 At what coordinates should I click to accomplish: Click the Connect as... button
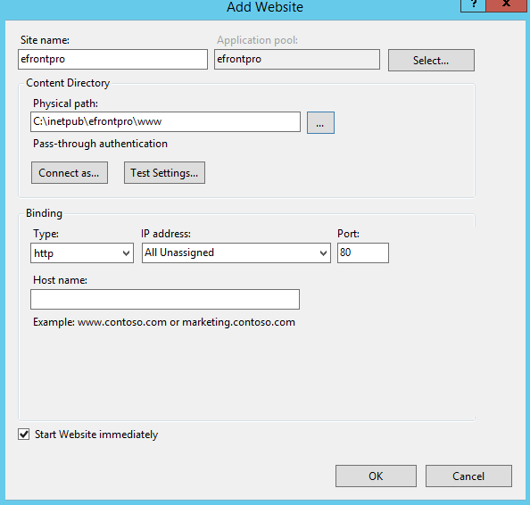pyautogui.click(x=70, y=173)
